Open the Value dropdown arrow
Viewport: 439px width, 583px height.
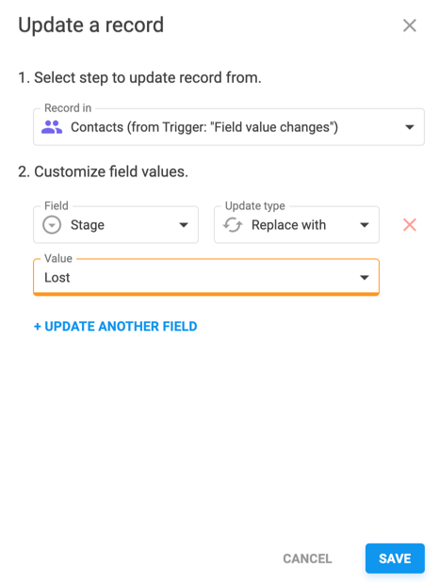[x=365, y=277]
